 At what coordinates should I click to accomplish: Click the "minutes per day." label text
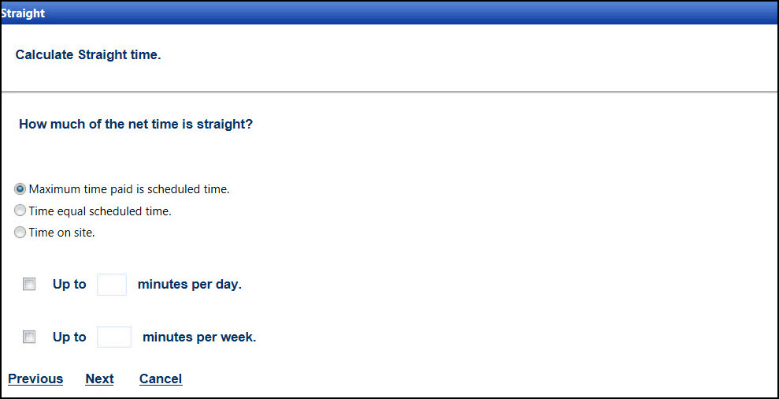(189, 285)
